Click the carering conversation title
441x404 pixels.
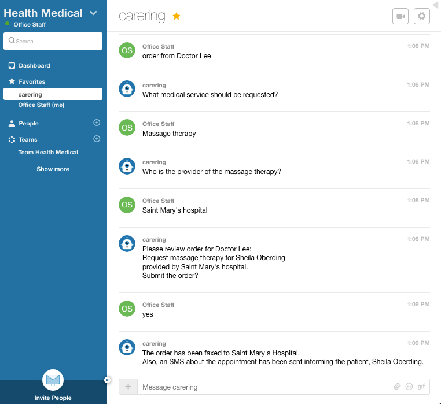tap(142, 16)
